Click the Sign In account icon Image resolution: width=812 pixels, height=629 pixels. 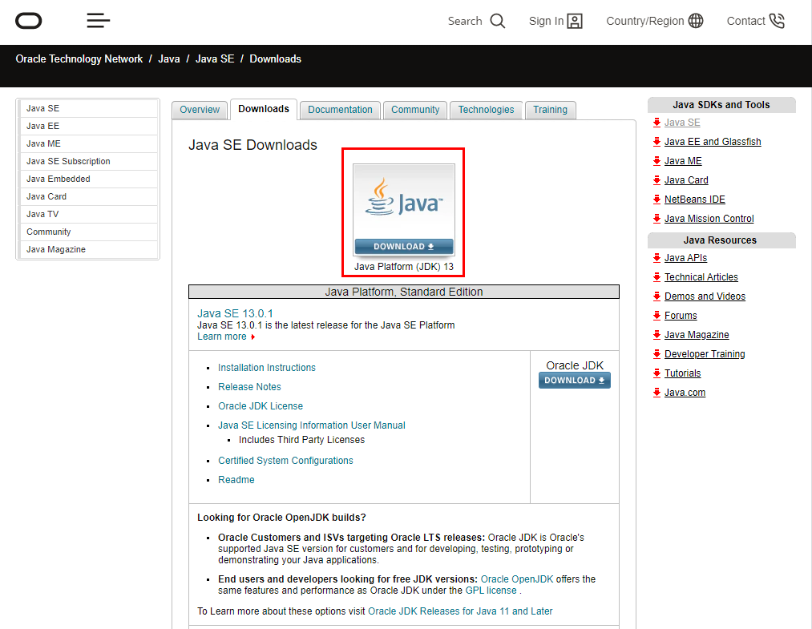coord(575,21)
